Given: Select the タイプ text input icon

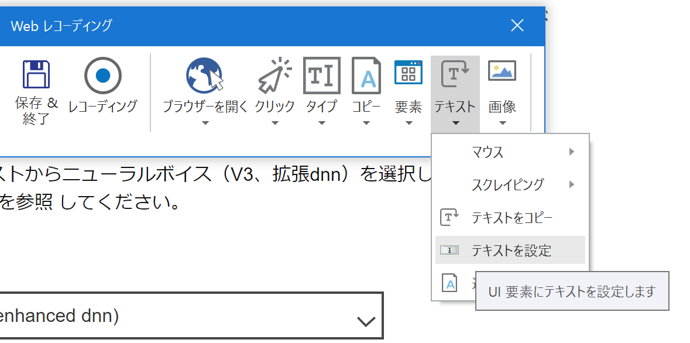Looking at the screenshot, I should coord(322,76).
